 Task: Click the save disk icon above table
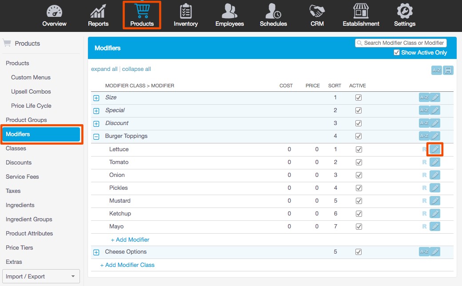[448, 70]
